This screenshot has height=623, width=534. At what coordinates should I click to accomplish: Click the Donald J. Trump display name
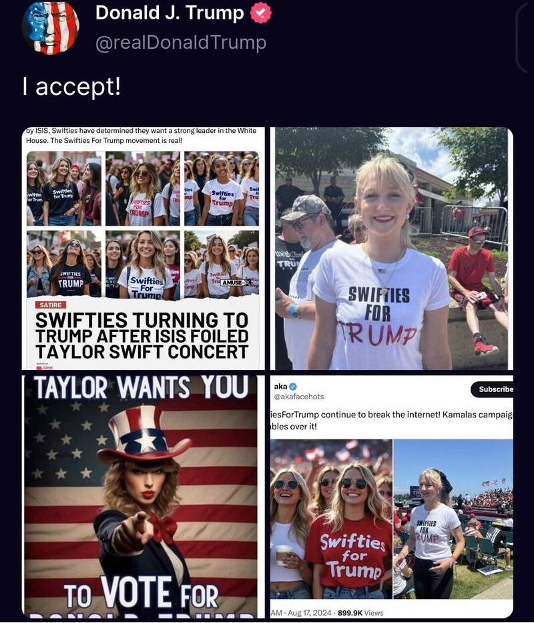(170, 13)
